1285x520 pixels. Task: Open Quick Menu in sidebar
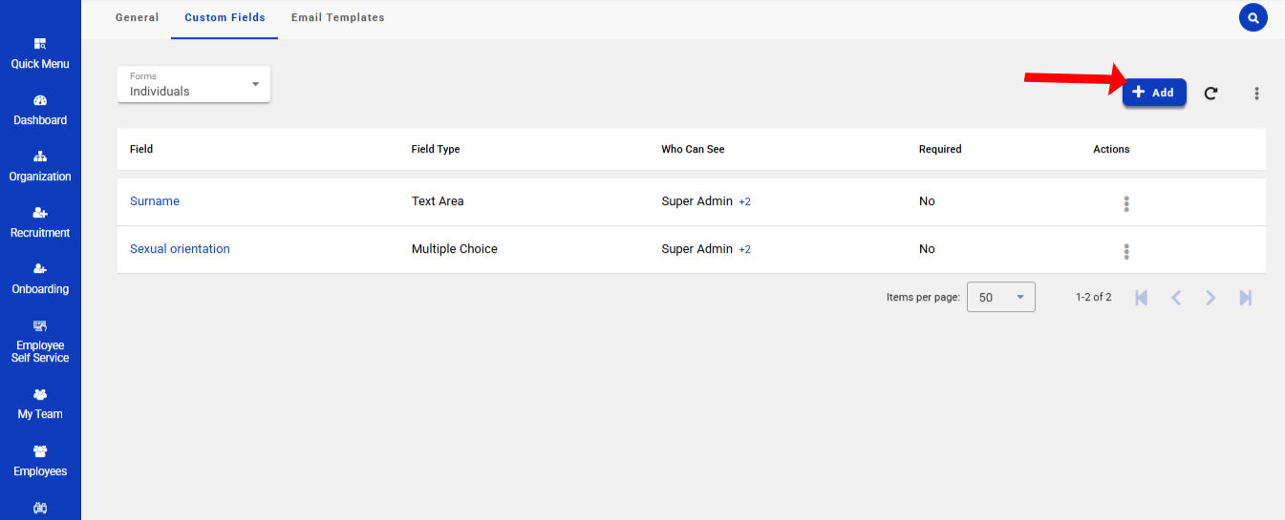[40, 53]
